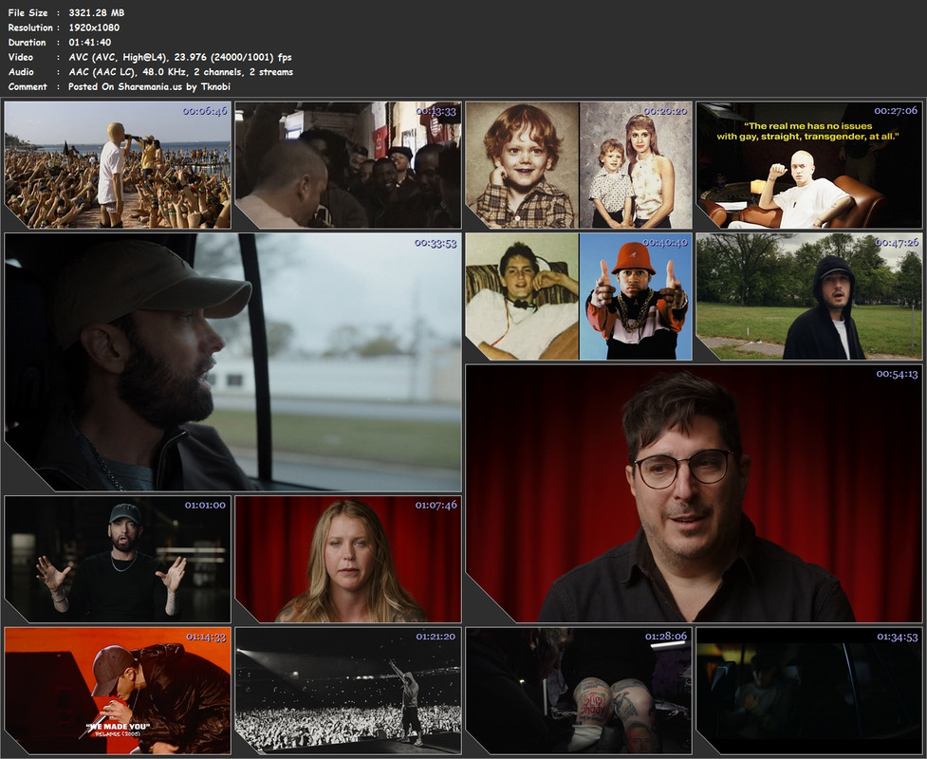Open the tattoo frame stamped 01:28:06
Image resolution: width=927 pixels, height=759 pixels.
click(x=579, y=691)
